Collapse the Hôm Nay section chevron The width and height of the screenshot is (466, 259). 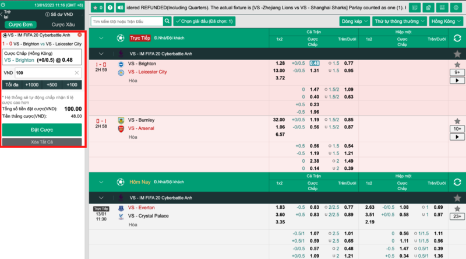101,182
